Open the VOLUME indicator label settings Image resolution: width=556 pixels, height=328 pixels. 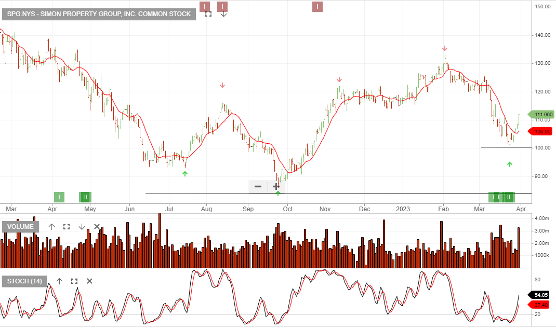tap(21, 227)
